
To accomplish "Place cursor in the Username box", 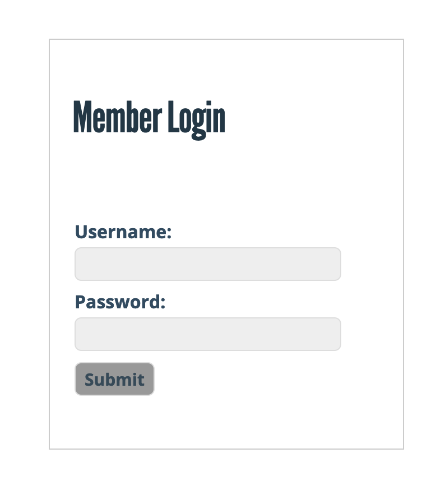I will [x=207, y=264].
